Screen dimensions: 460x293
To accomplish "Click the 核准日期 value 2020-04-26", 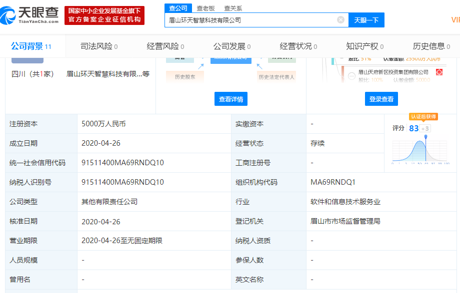I will click(101, 222).
